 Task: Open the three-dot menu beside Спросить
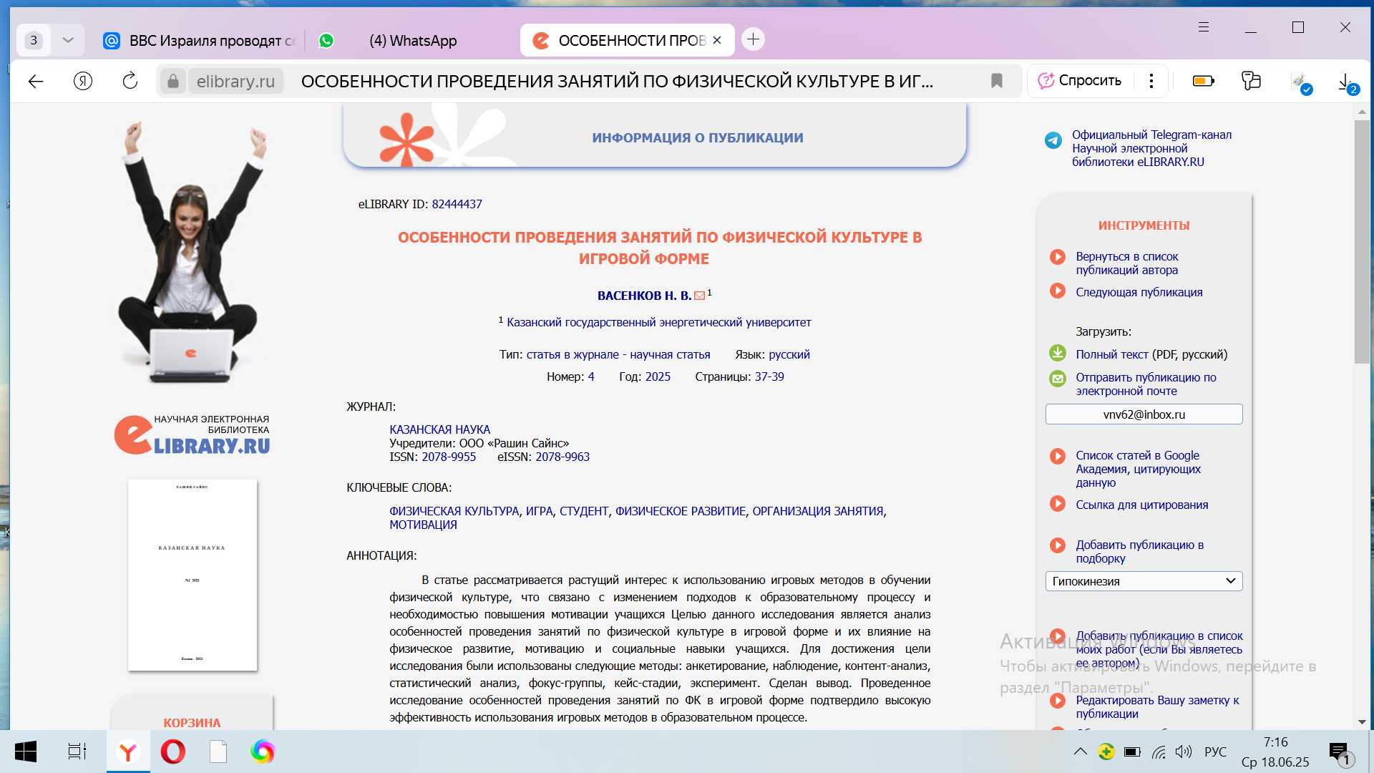click(x=1151, y=81)
